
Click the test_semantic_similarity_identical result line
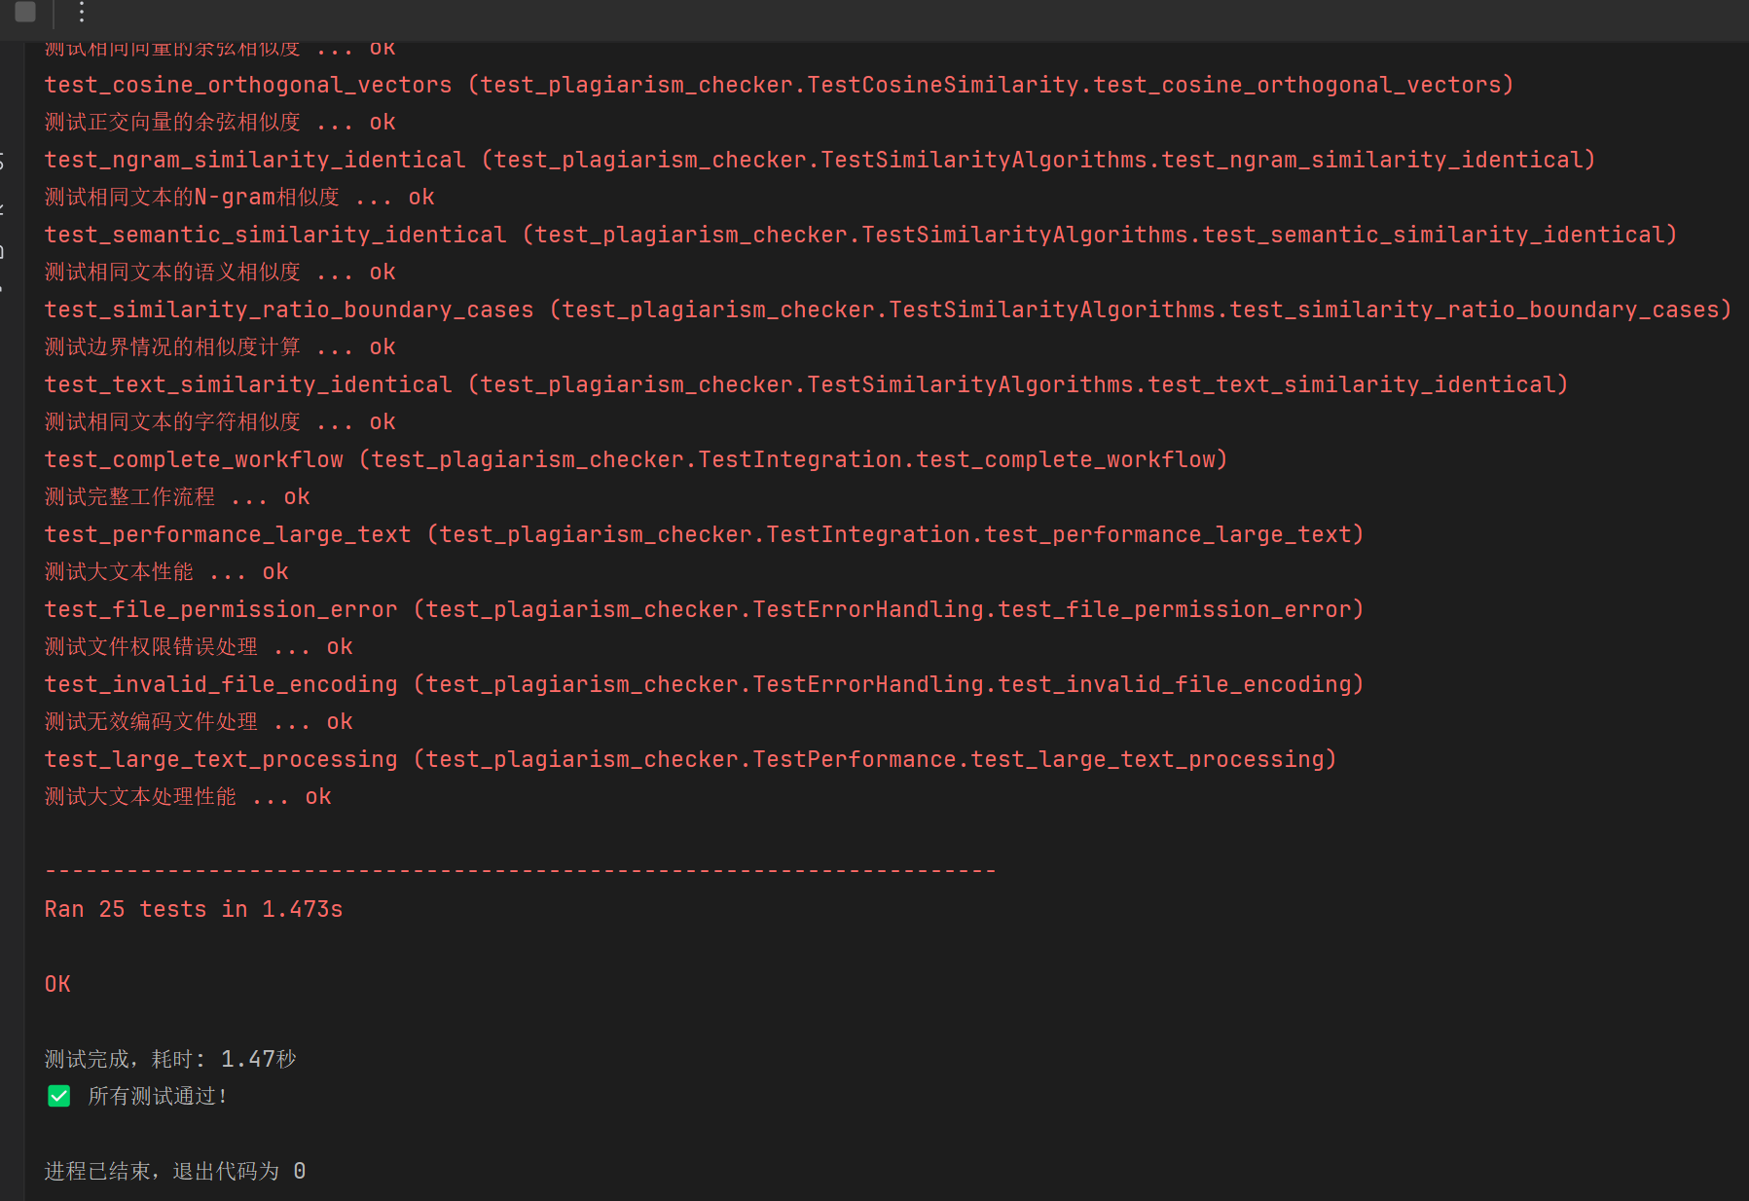860,235
